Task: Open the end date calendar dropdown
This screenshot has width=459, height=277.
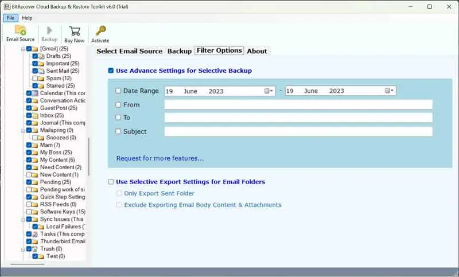Action: pyautogui.click(x=389, y=91)
